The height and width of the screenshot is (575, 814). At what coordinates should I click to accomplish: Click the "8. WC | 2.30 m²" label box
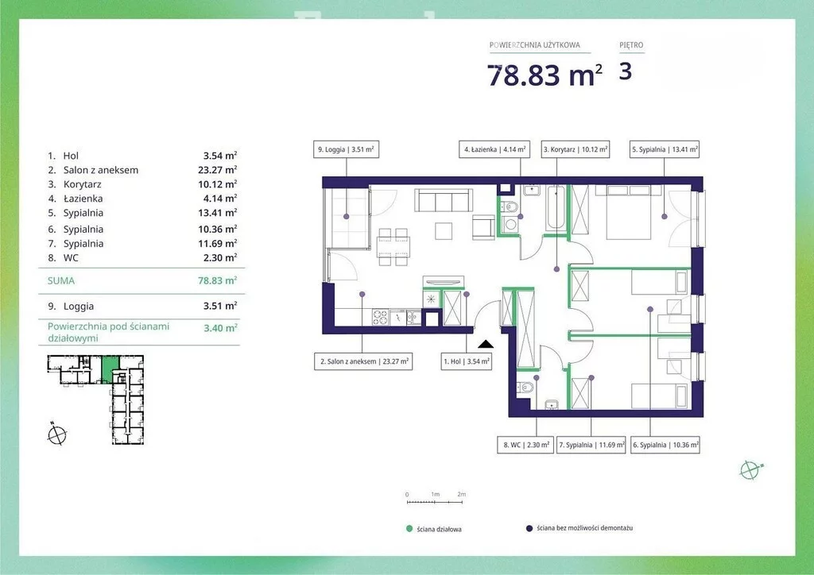[x=525, y=446]
